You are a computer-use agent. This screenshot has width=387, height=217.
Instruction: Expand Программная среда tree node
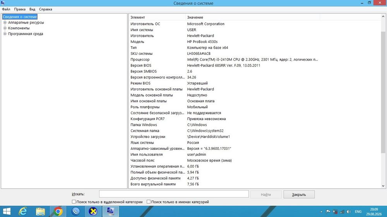pyautogui.click(x=5, y=34)
